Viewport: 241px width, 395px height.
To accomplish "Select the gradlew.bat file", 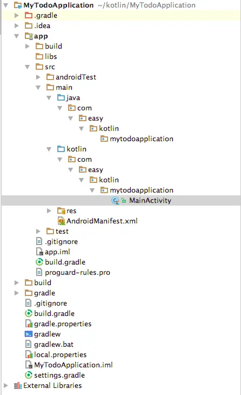I will point(53,344).
